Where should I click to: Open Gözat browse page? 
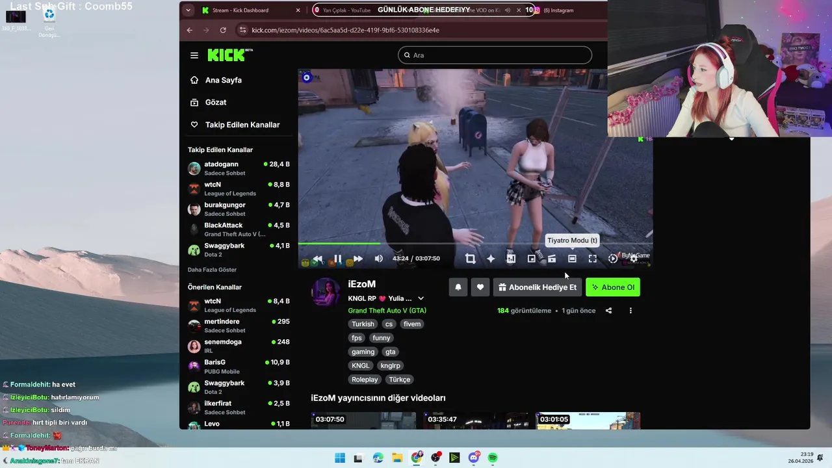pyautogui.click(x=216, y=102)
